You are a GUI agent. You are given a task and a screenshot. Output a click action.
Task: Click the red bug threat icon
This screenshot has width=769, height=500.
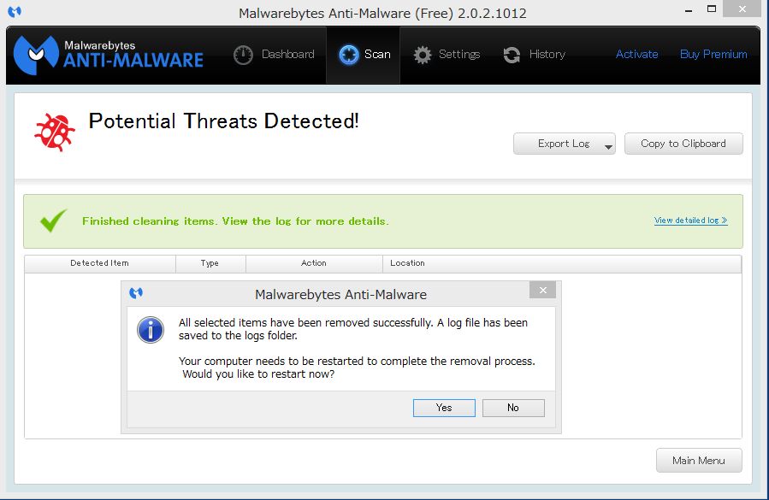coord(55,132)
